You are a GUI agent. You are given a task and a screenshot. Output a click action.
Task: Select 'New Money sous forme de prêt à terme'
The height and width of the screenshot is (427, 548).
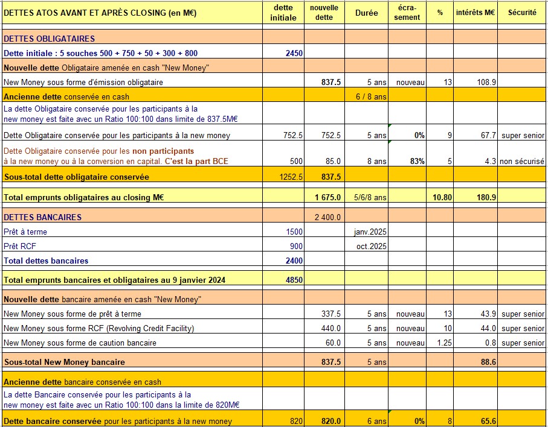pos(73,314)
